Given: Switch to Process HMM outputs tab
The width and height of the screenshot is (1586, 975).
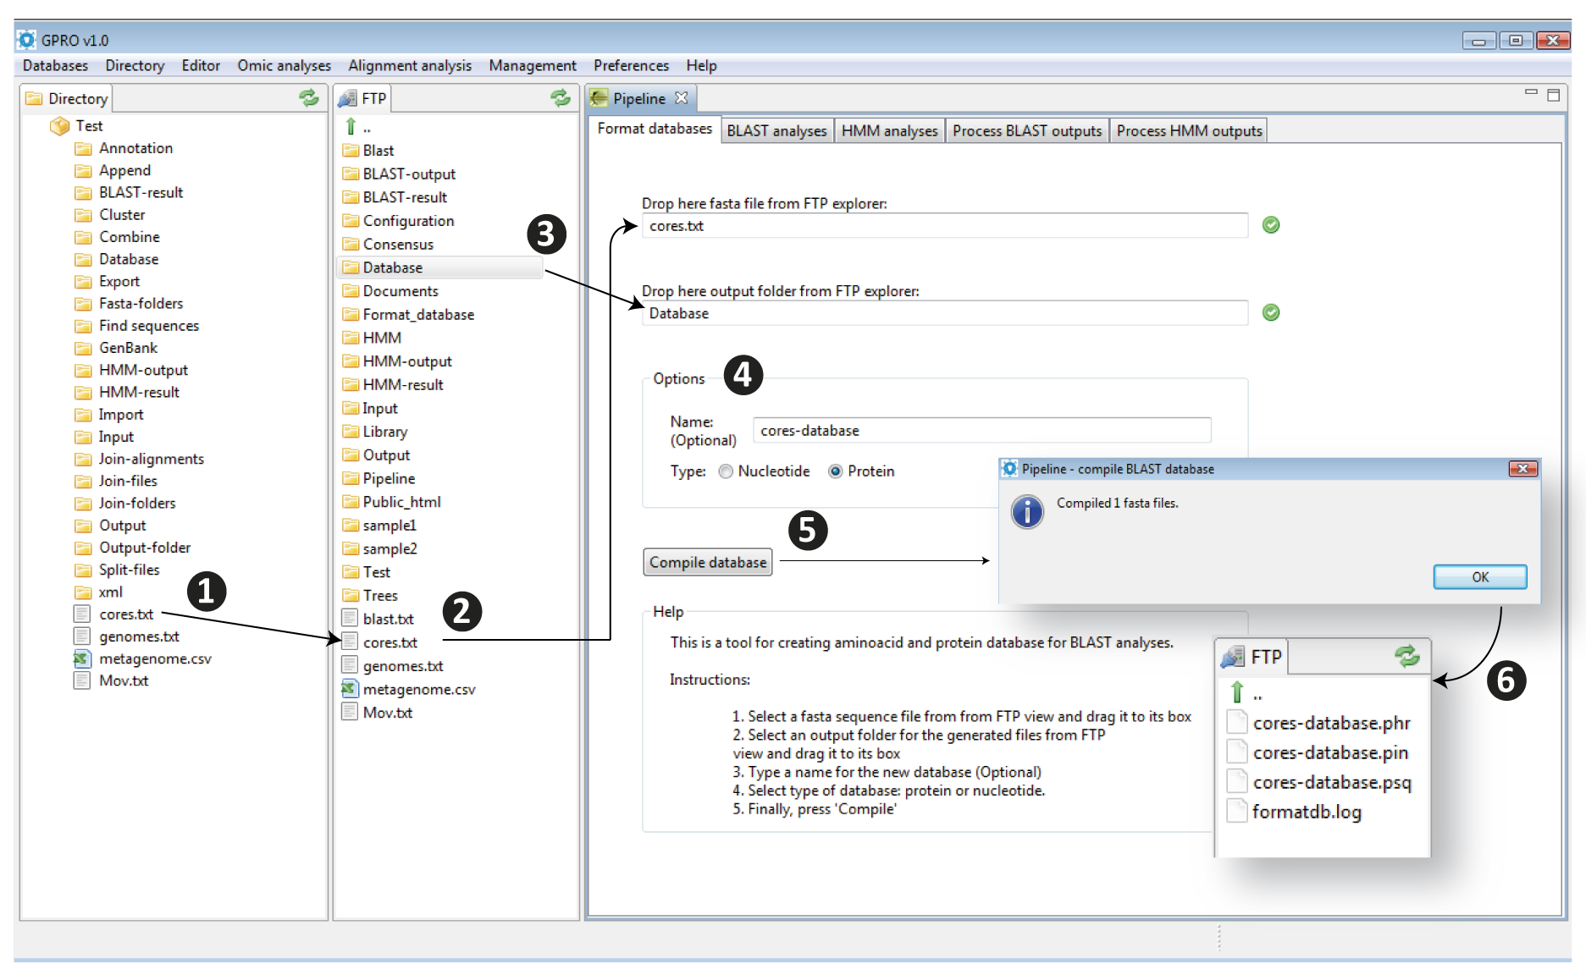Looking at the screenshot, I should [1189, 130].
